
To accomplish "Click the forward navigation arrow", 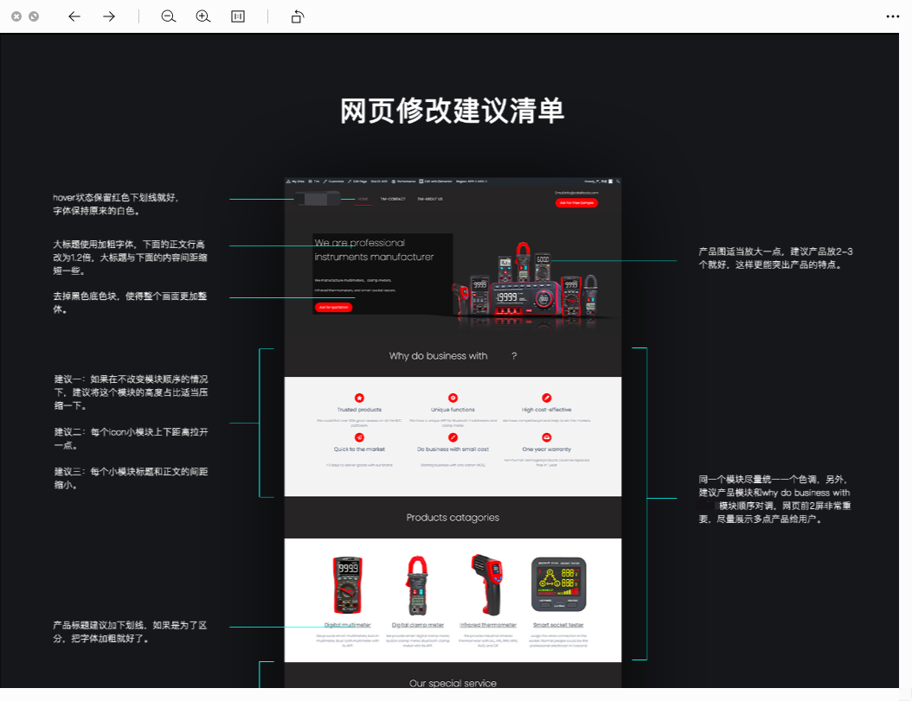I will (107, 16).
